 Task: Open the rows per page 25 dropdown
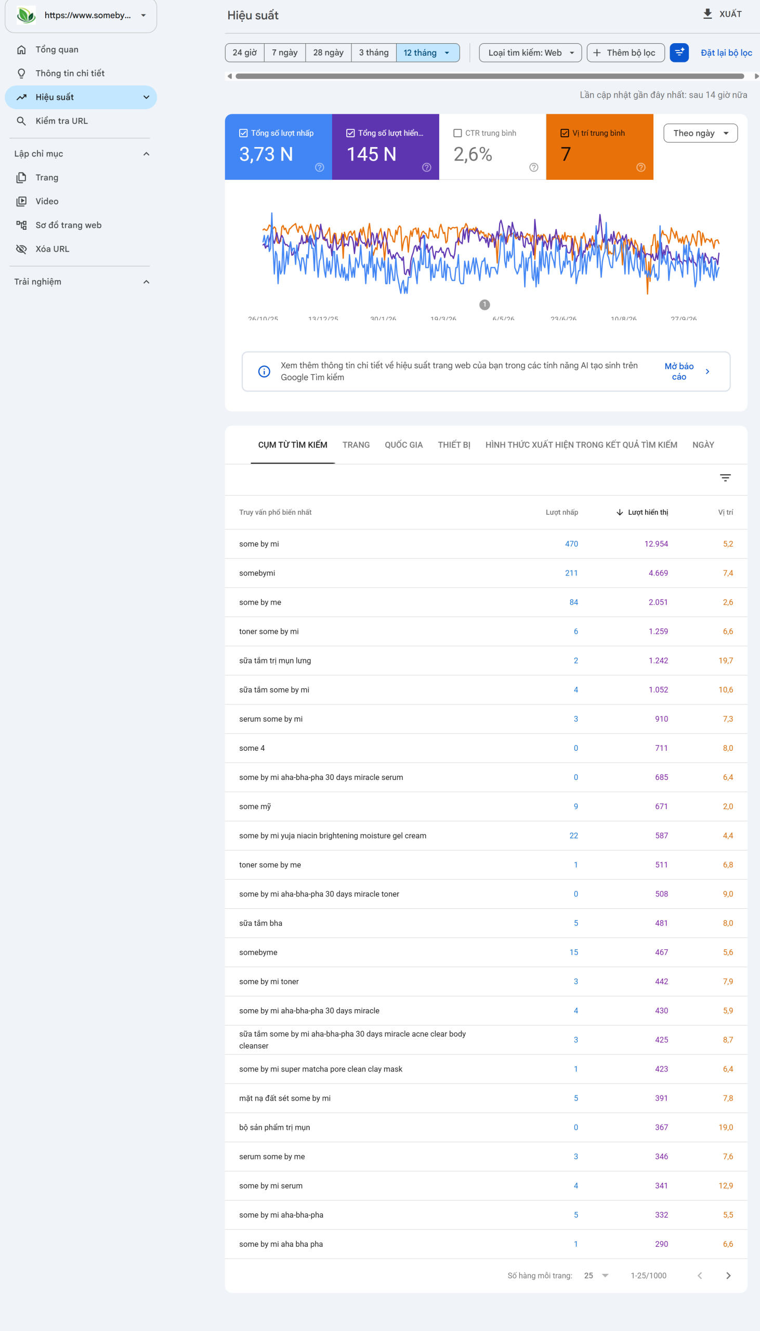click(596, 1276)
